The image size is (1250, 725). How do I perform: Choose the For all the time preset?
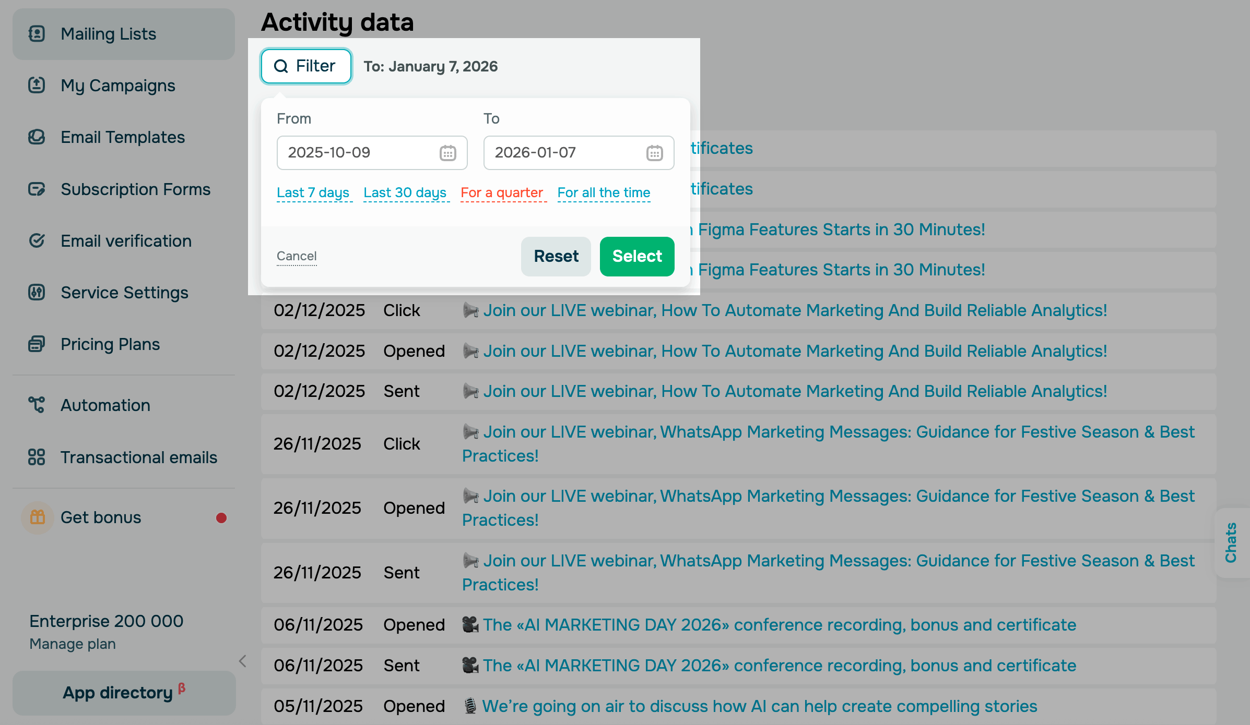604,192
